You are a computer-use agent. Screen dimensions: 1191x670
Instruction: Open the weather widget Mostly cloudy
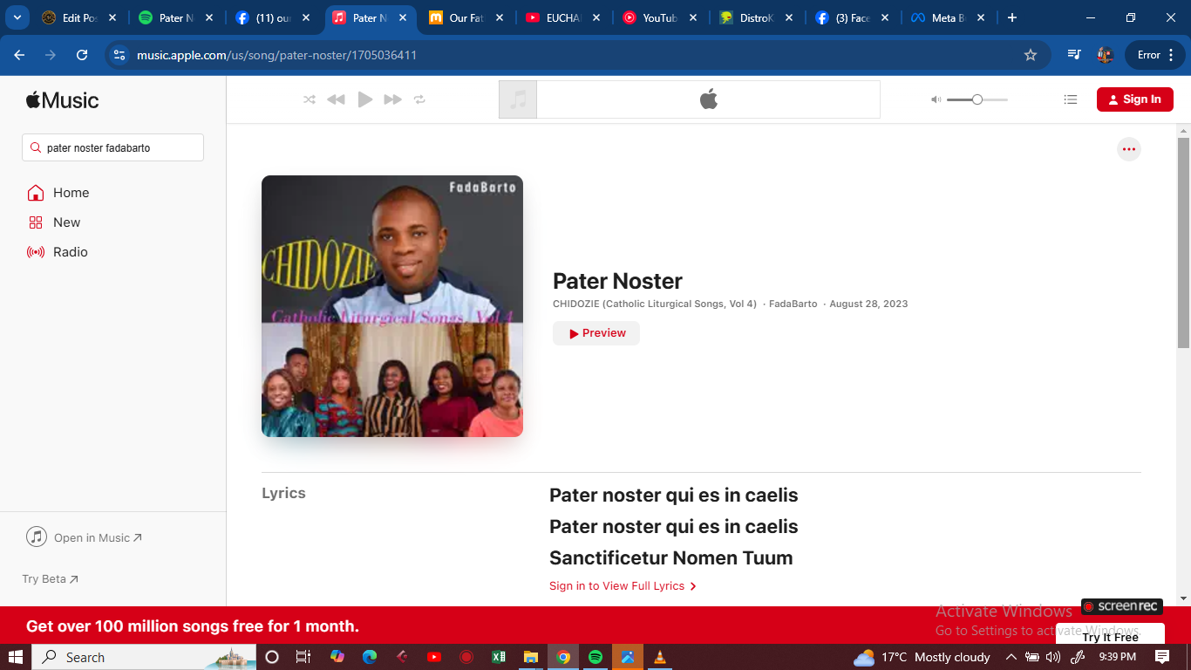click(x=922, y=657)
